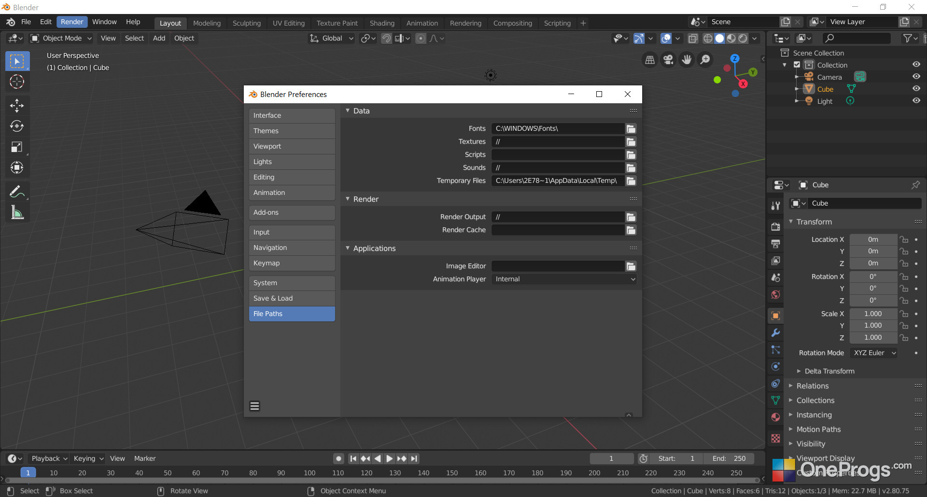Uncheck the Collection exclude checkbox

coord(797,65)
